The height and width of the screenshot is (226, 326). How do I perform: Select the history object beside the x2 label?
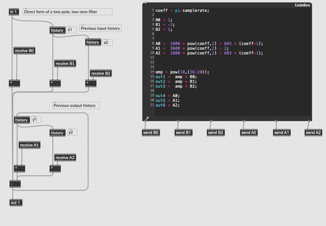[x=93, y=42]
